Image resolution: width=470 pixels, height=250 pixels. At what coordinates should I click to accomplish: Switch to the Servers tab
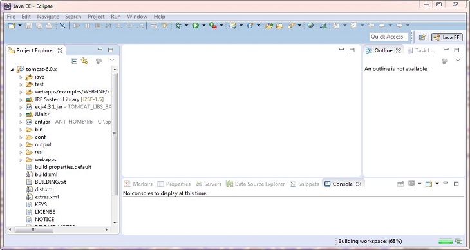pos(209,184)
